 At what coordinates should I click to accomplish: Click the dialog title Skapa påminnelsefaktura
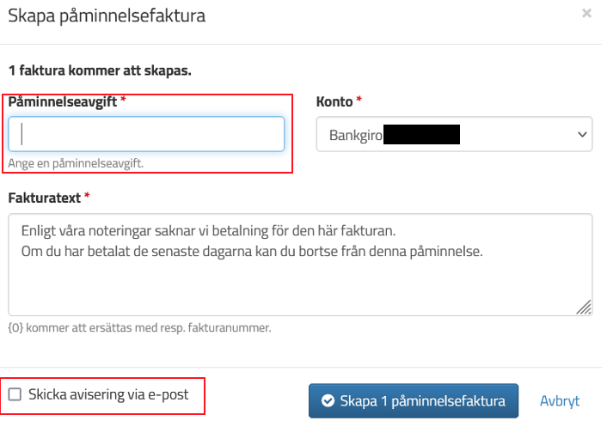coord(107,15)
